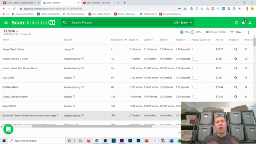Open Package Quantity column menu

tap(209, 40)
